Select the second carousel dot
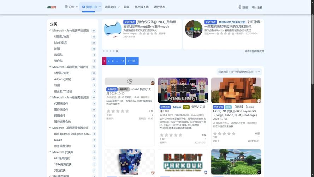The height and width of the screenshot is (177, 314). [107, 51]
